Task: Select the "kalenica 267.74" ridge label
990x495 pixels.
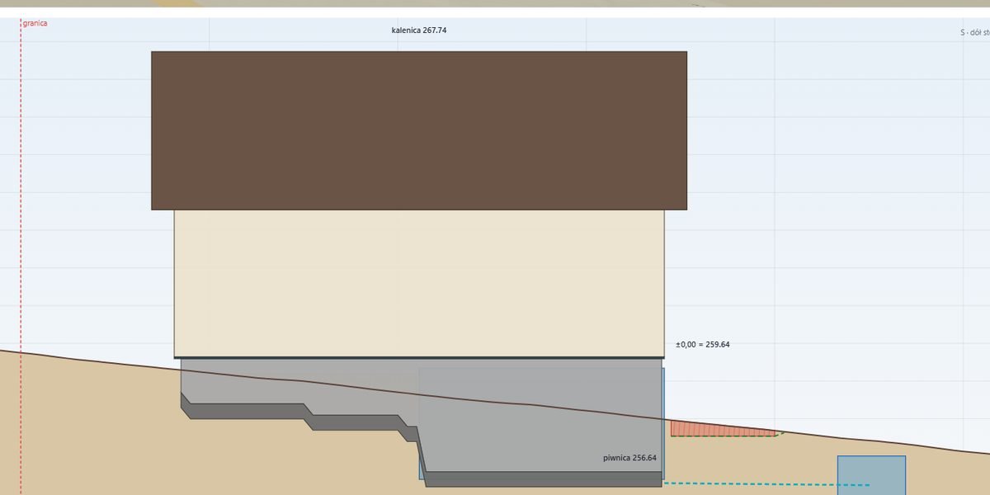Action: tap(419, 30)
